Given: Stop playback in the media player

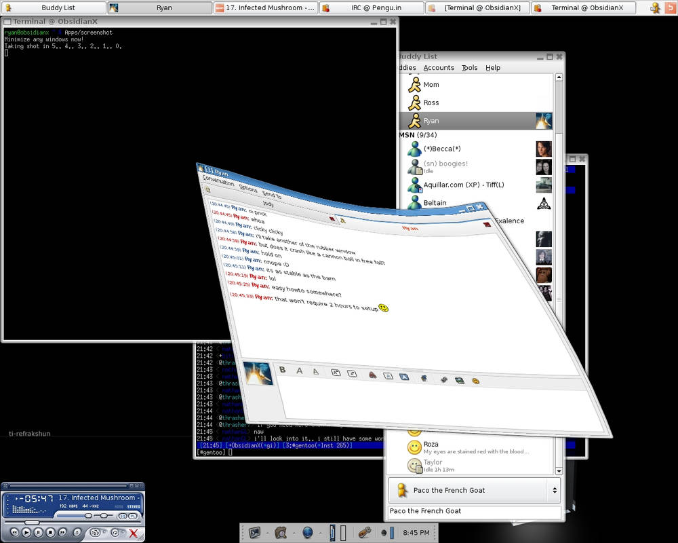Looking at the screenshot, I should (50, 533).
